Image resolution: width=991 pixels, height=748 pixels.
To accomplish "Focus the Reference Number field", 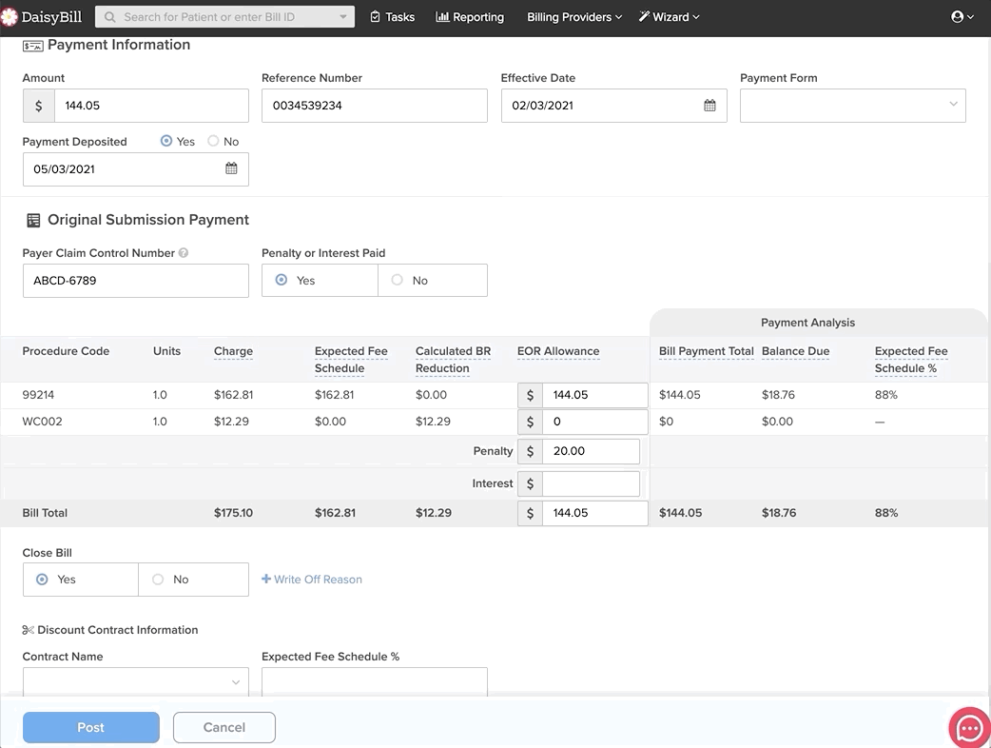I will tap(375, 106).
